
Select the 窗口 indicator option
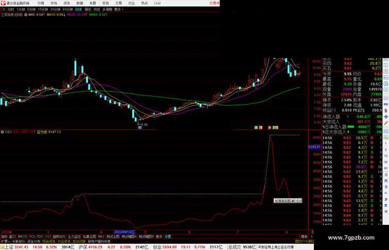[x=12, y=237]
